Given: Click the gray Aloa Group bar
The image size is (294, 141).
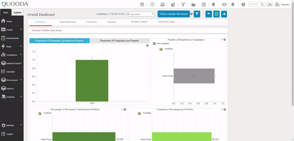Looking at the screenshot, I should coord(194,76).
